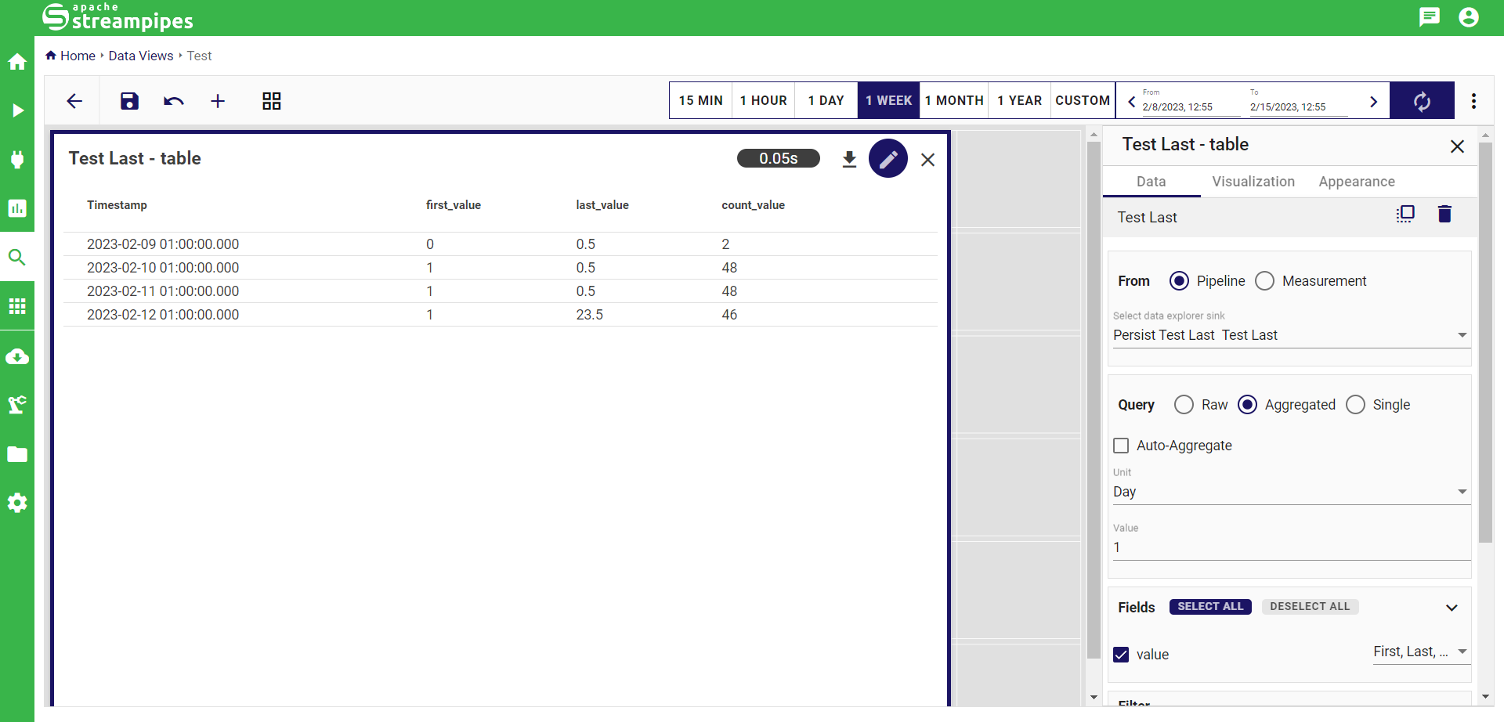Switch to grid layout view icon
The image size is (1504, 722).
[272, 101]
